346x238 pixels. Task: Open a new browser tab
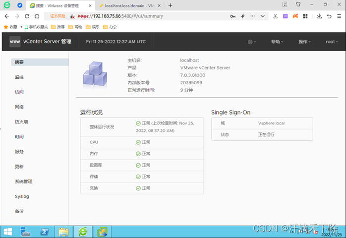click(171, 5)
